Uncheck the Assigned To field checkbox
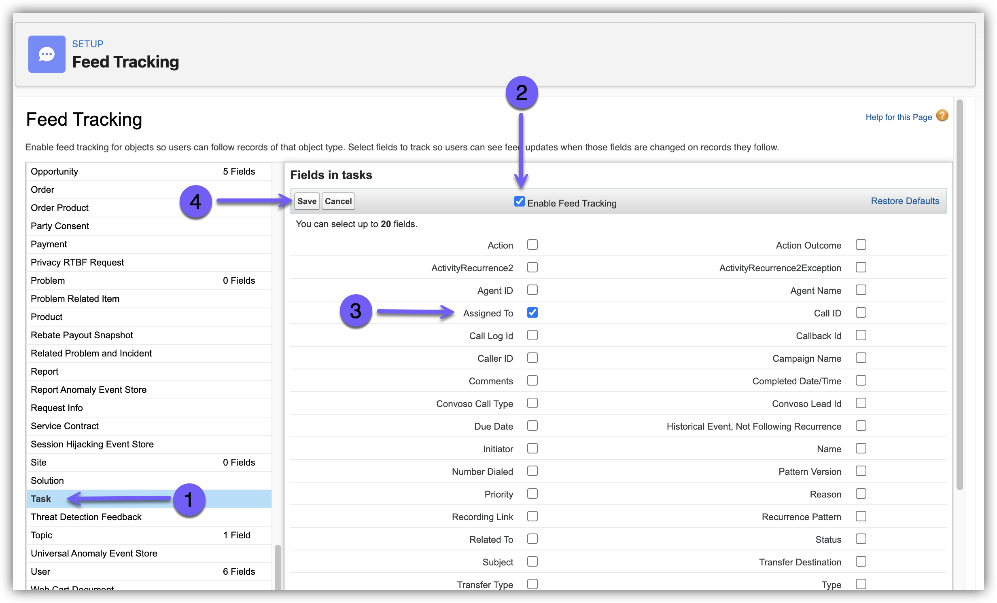997x603 pixels. 532,312
